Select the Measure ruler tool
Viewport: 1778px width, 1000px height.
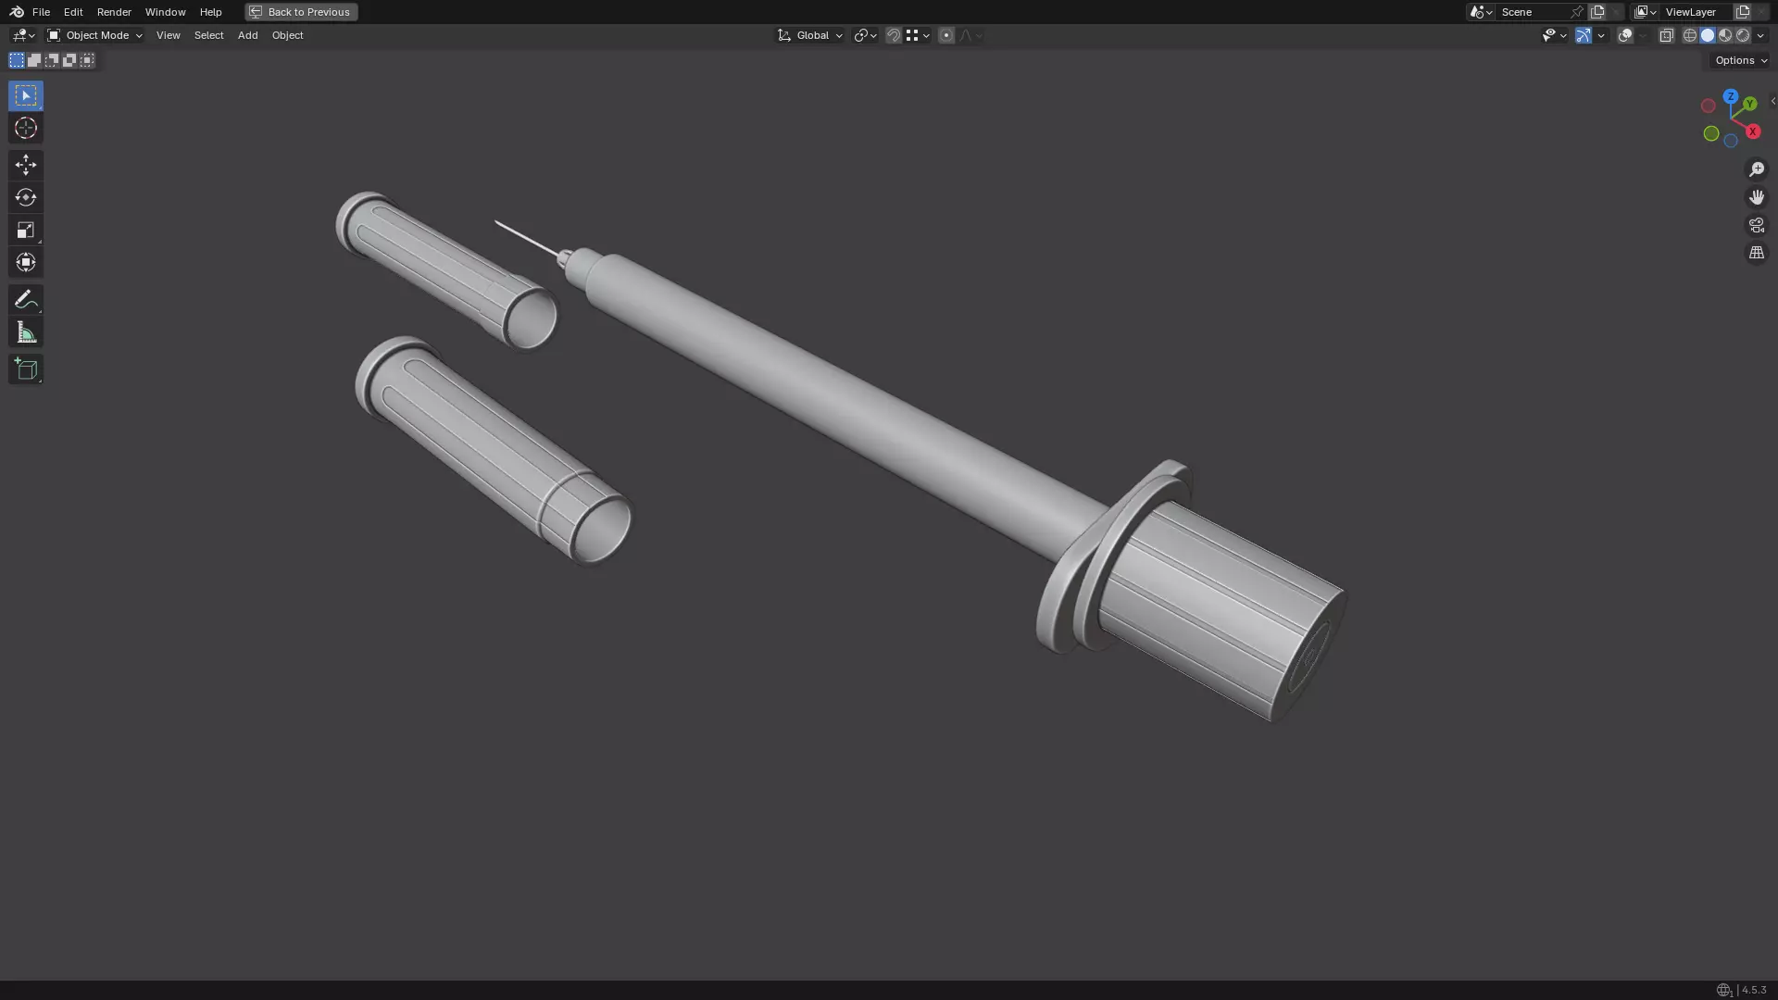point(26,332)
